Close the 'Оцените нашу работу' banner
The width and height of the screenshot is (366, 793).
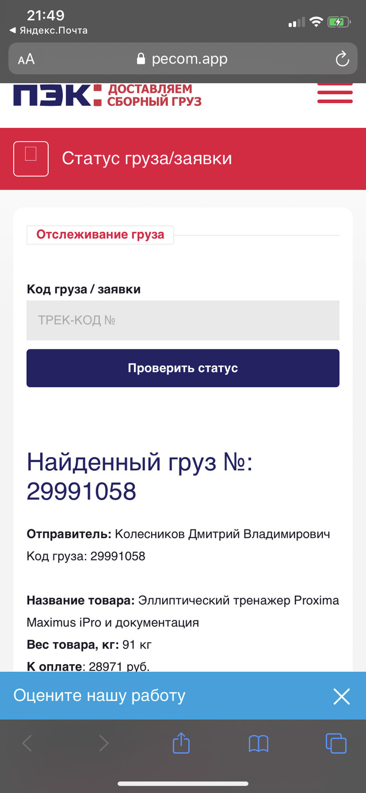(x=341, y=696)
